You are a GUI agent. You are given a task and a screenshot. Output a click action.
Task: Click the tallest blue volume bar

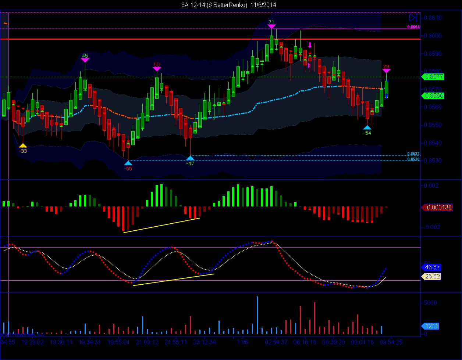point(257,315)
